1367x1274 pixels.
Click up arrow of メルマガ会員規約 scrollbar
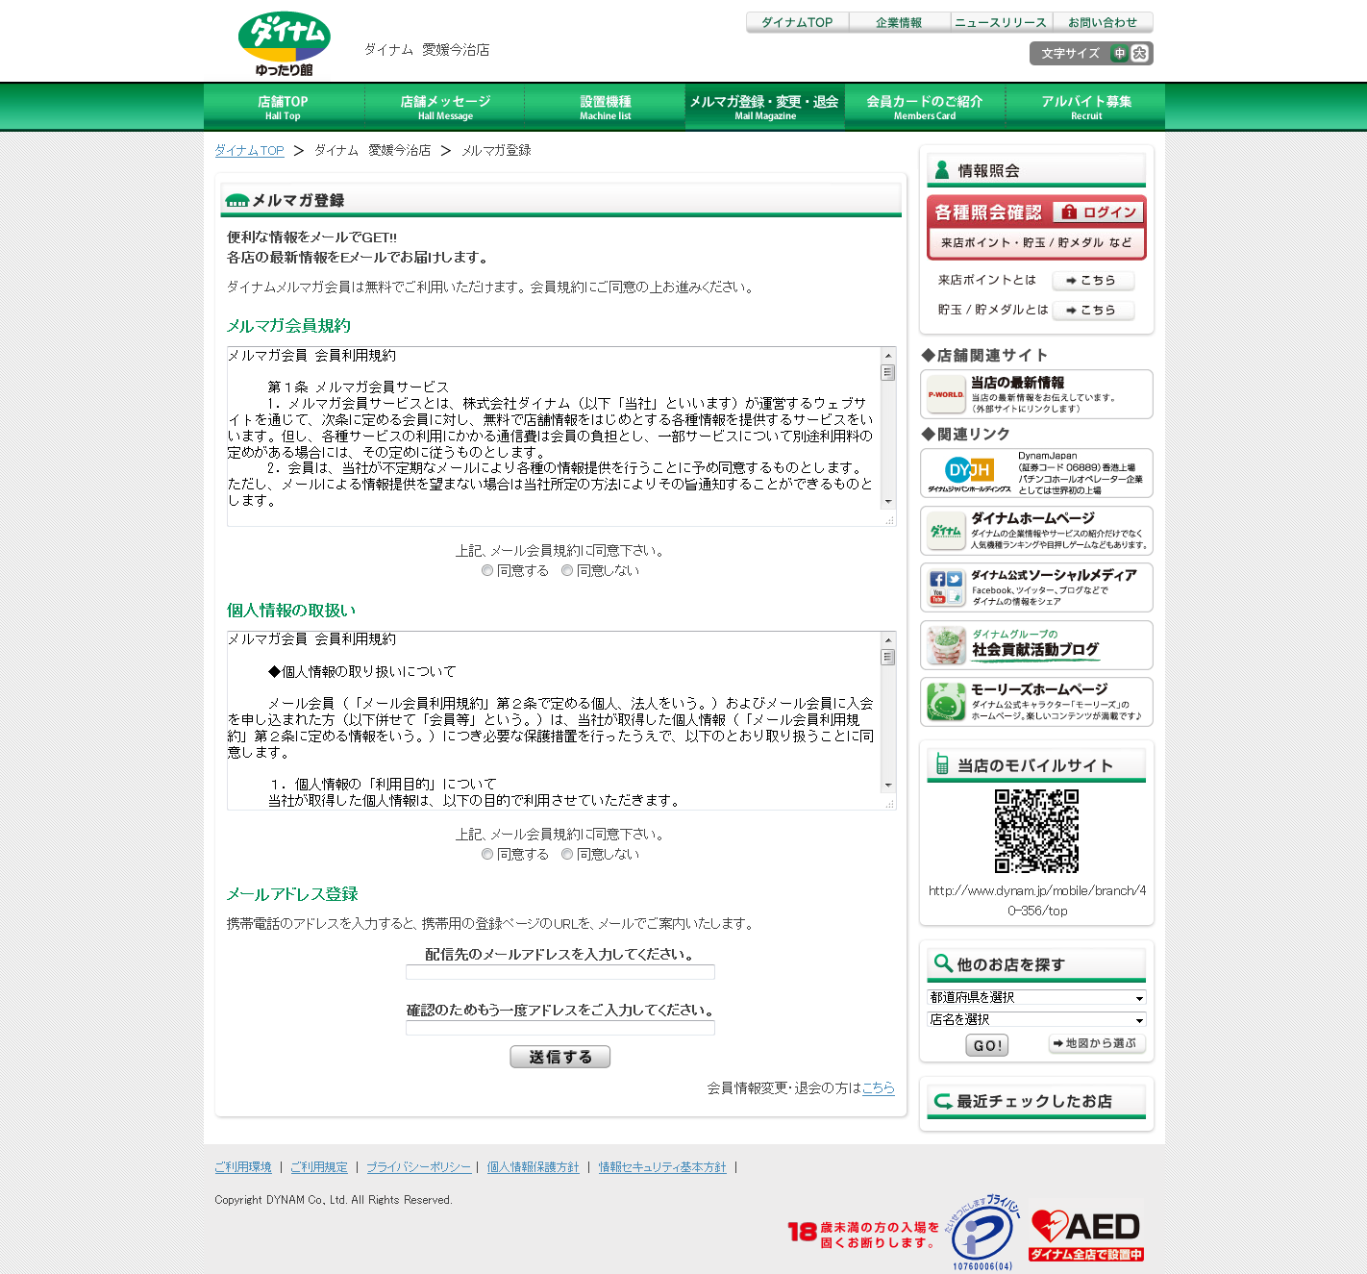[x=888, y=356]
